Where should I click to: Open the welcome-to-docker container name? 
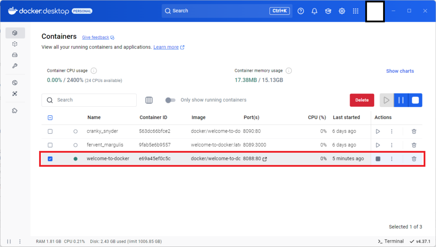108,159
